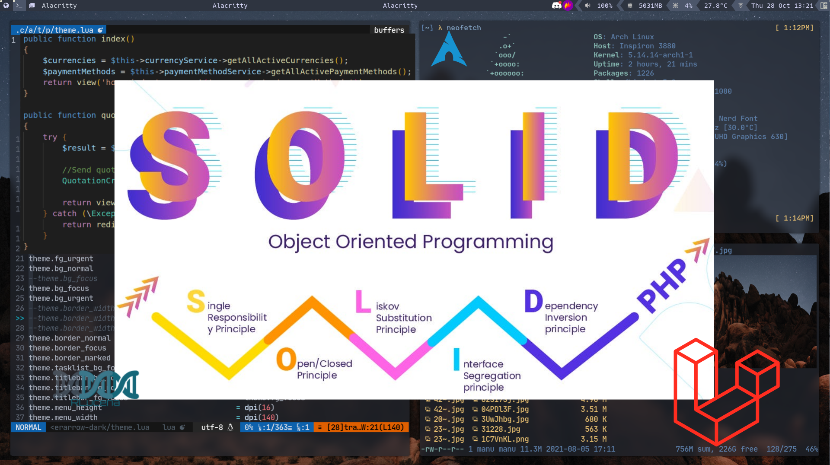Click the [ 1:14PM] prompt timestamp

[794, 218]
